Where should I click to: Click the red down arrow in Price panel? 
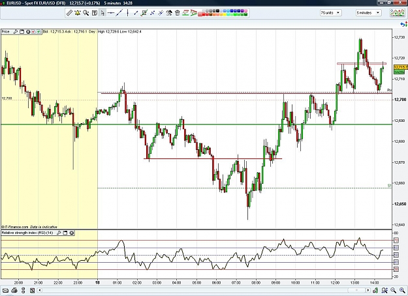tap(33, 32)
